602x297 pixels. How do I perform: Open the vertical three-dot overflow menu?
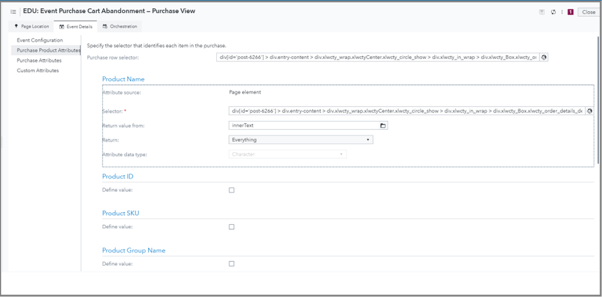tap(562, 12)
